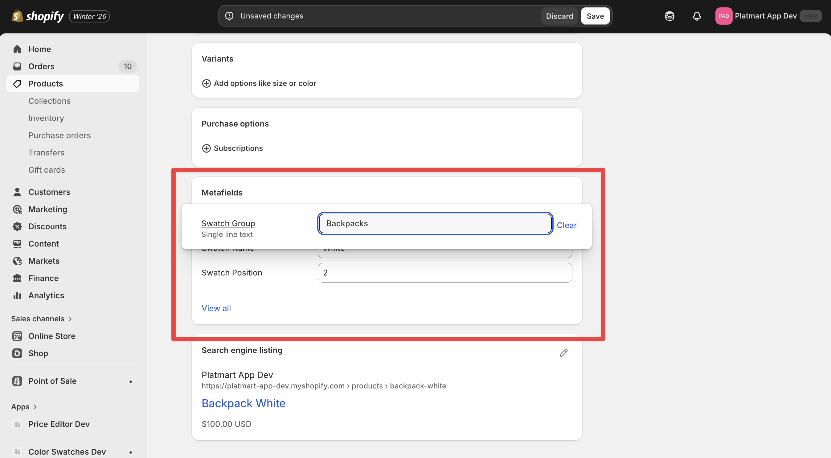831x458 pixels.
Task: Go to the Inventory submenu item
Action: (x=46, y=118)
